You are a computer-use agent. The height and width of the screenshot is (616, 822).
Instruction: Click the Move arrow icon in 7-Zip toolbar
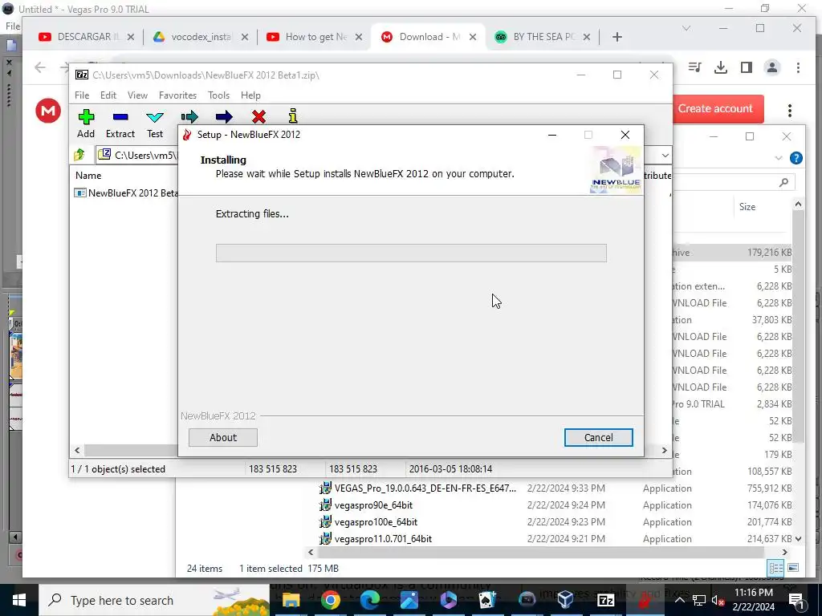tap(224, 117)
